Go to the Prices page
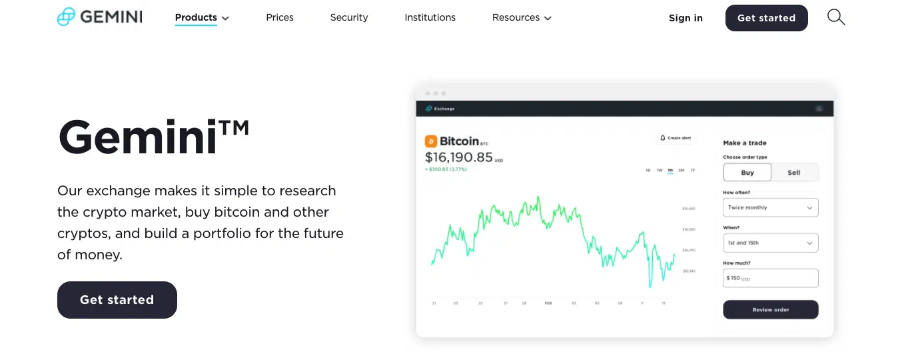The height and width of the screenshot is (362, 904). coord(280,17)
